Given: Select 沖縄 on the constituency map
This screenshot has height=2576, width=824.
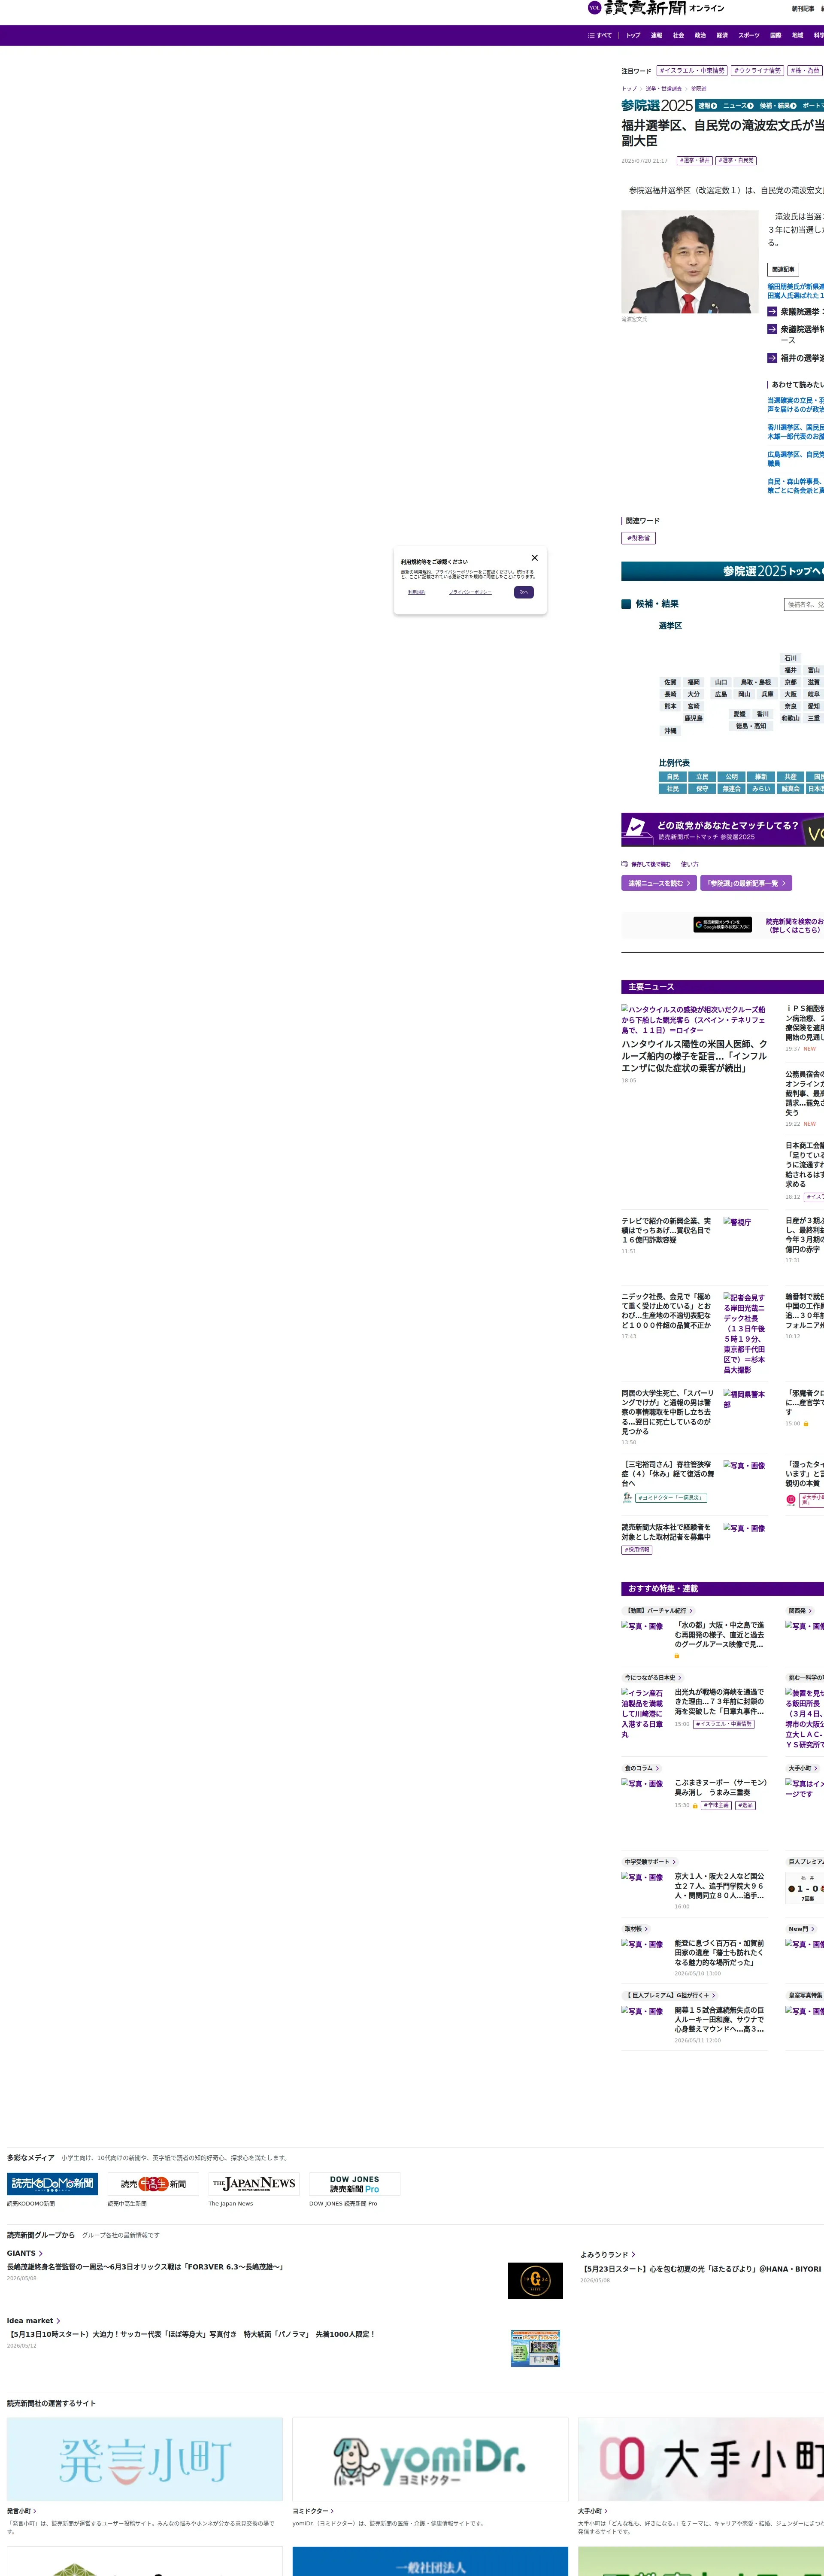Looking at the screenshot, I should [x=670, y=731].
